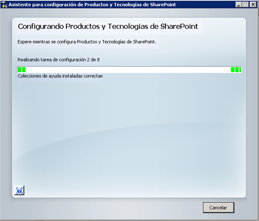Click the "Espere mientras se configura" message
The width and height of the screenshot is (259, 221).
[x=87, y=42]
